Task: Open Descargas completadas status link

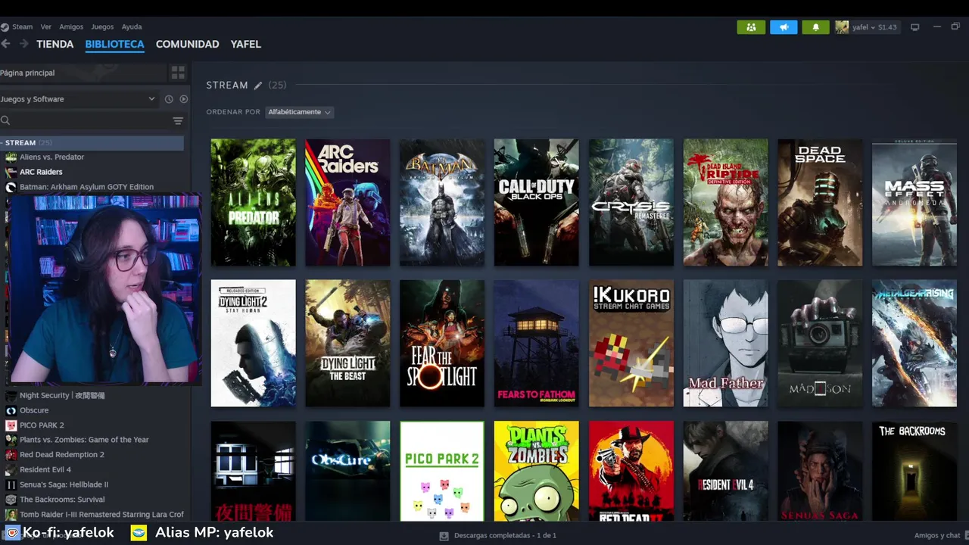Action: click(505, 535)
